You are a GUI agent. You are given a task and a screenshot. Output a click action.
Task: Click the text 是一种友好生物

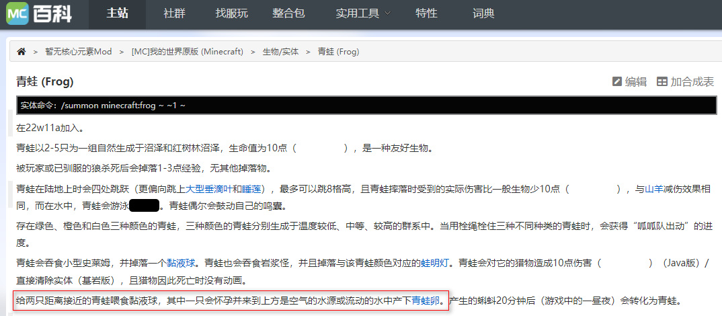click(x=397, y=149)
